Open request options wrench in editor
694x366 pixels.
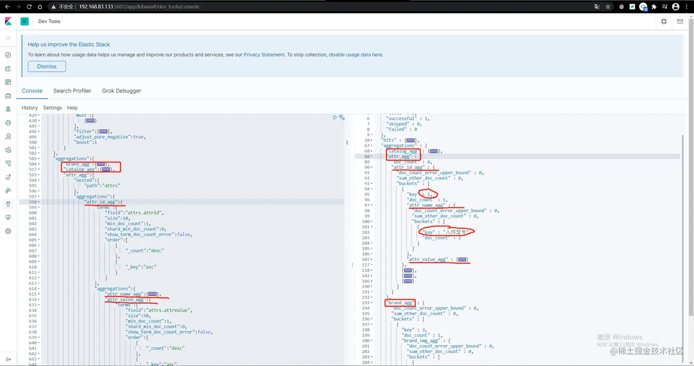point(342,117)
